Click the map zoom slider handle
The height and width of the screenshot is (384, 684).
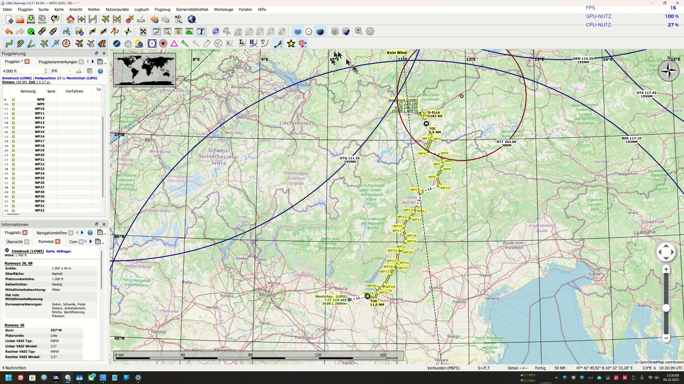tap(666, 308)
